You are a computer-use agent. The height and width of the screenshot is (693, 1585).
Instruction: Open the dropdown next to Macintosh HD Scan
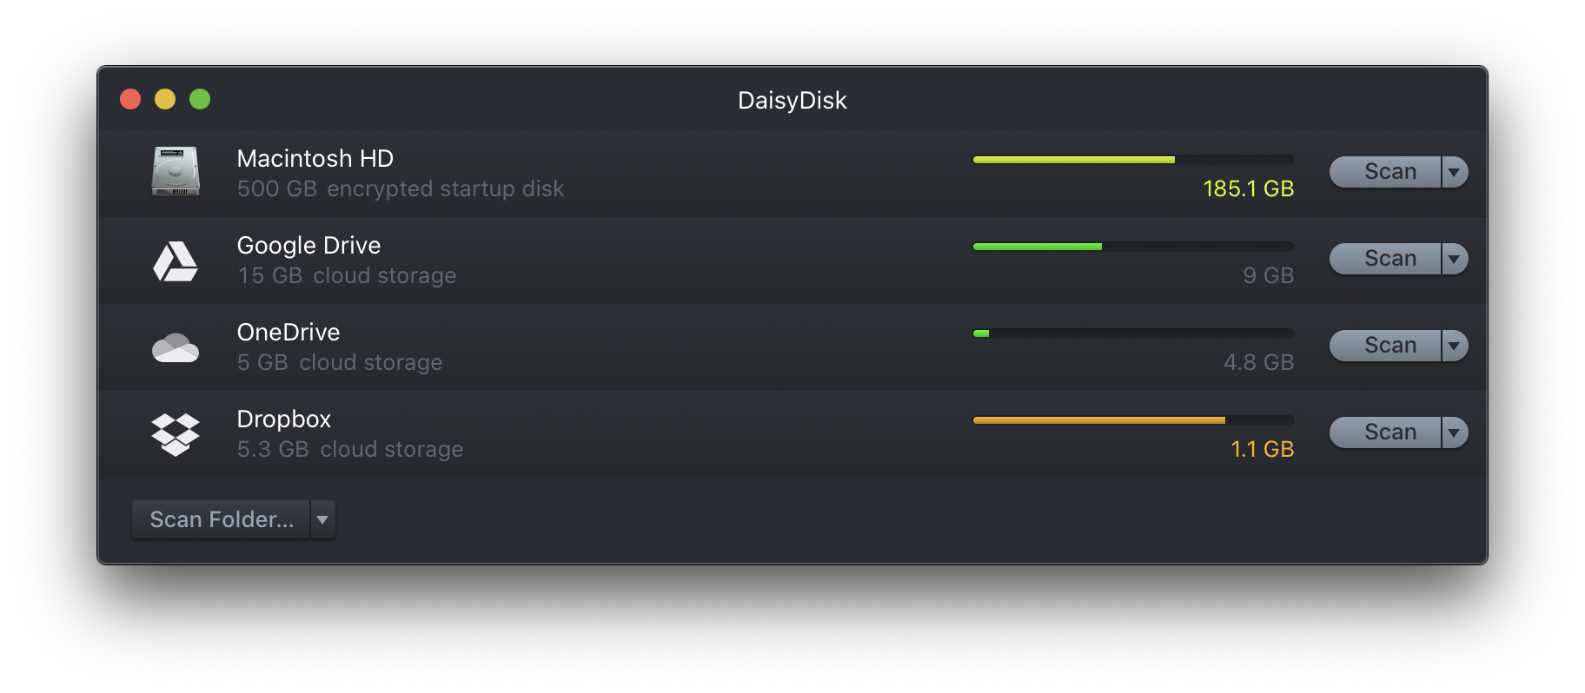[1454, 172]
